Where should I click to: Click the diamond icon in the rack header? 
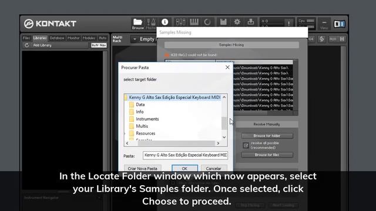pos(321,39)
